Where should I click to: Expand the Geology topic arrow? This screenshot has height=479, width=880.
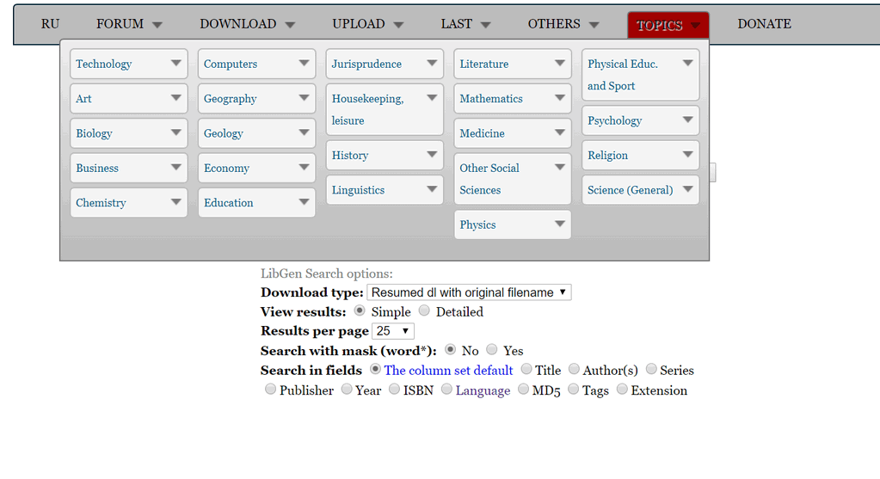pos(304,133)
